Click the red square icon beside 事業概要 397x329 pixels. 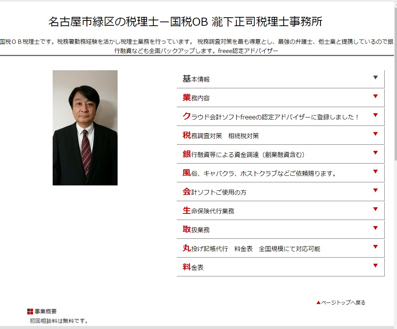(x=30, y=312)
